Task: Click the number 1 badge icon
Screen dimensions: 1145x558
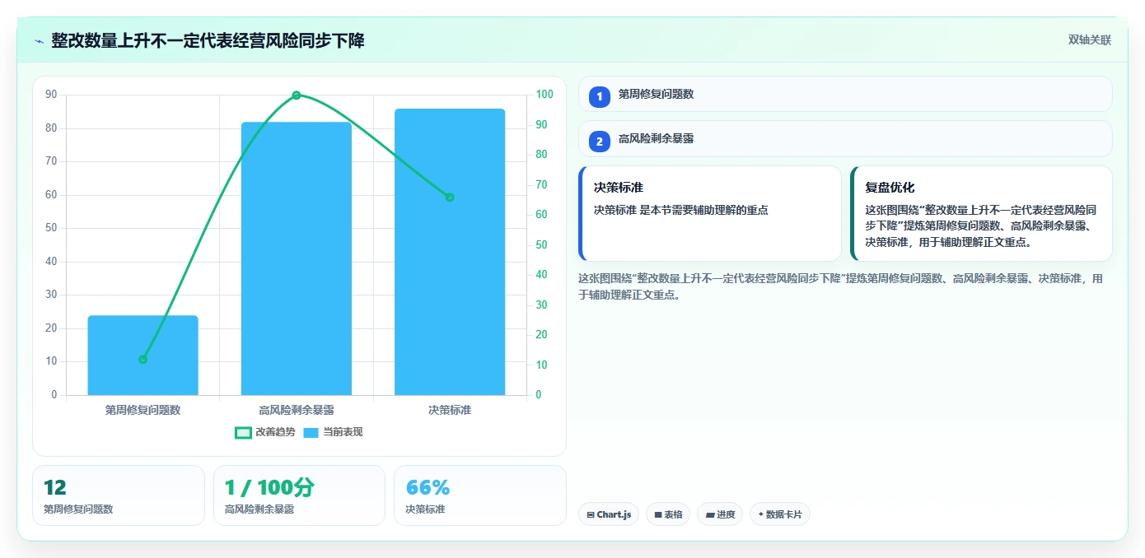Action: click(600, 97)
